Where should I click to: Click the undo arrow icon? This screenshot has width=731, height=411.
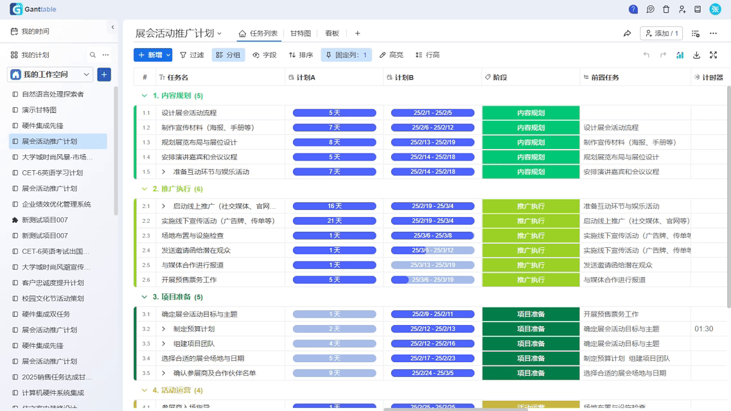click(x=647, y=55)
